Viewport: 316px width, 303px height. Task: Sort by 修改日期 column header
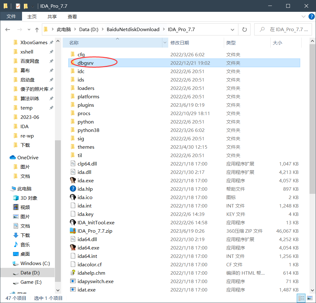pyautogui.click(x=196, y=43)
